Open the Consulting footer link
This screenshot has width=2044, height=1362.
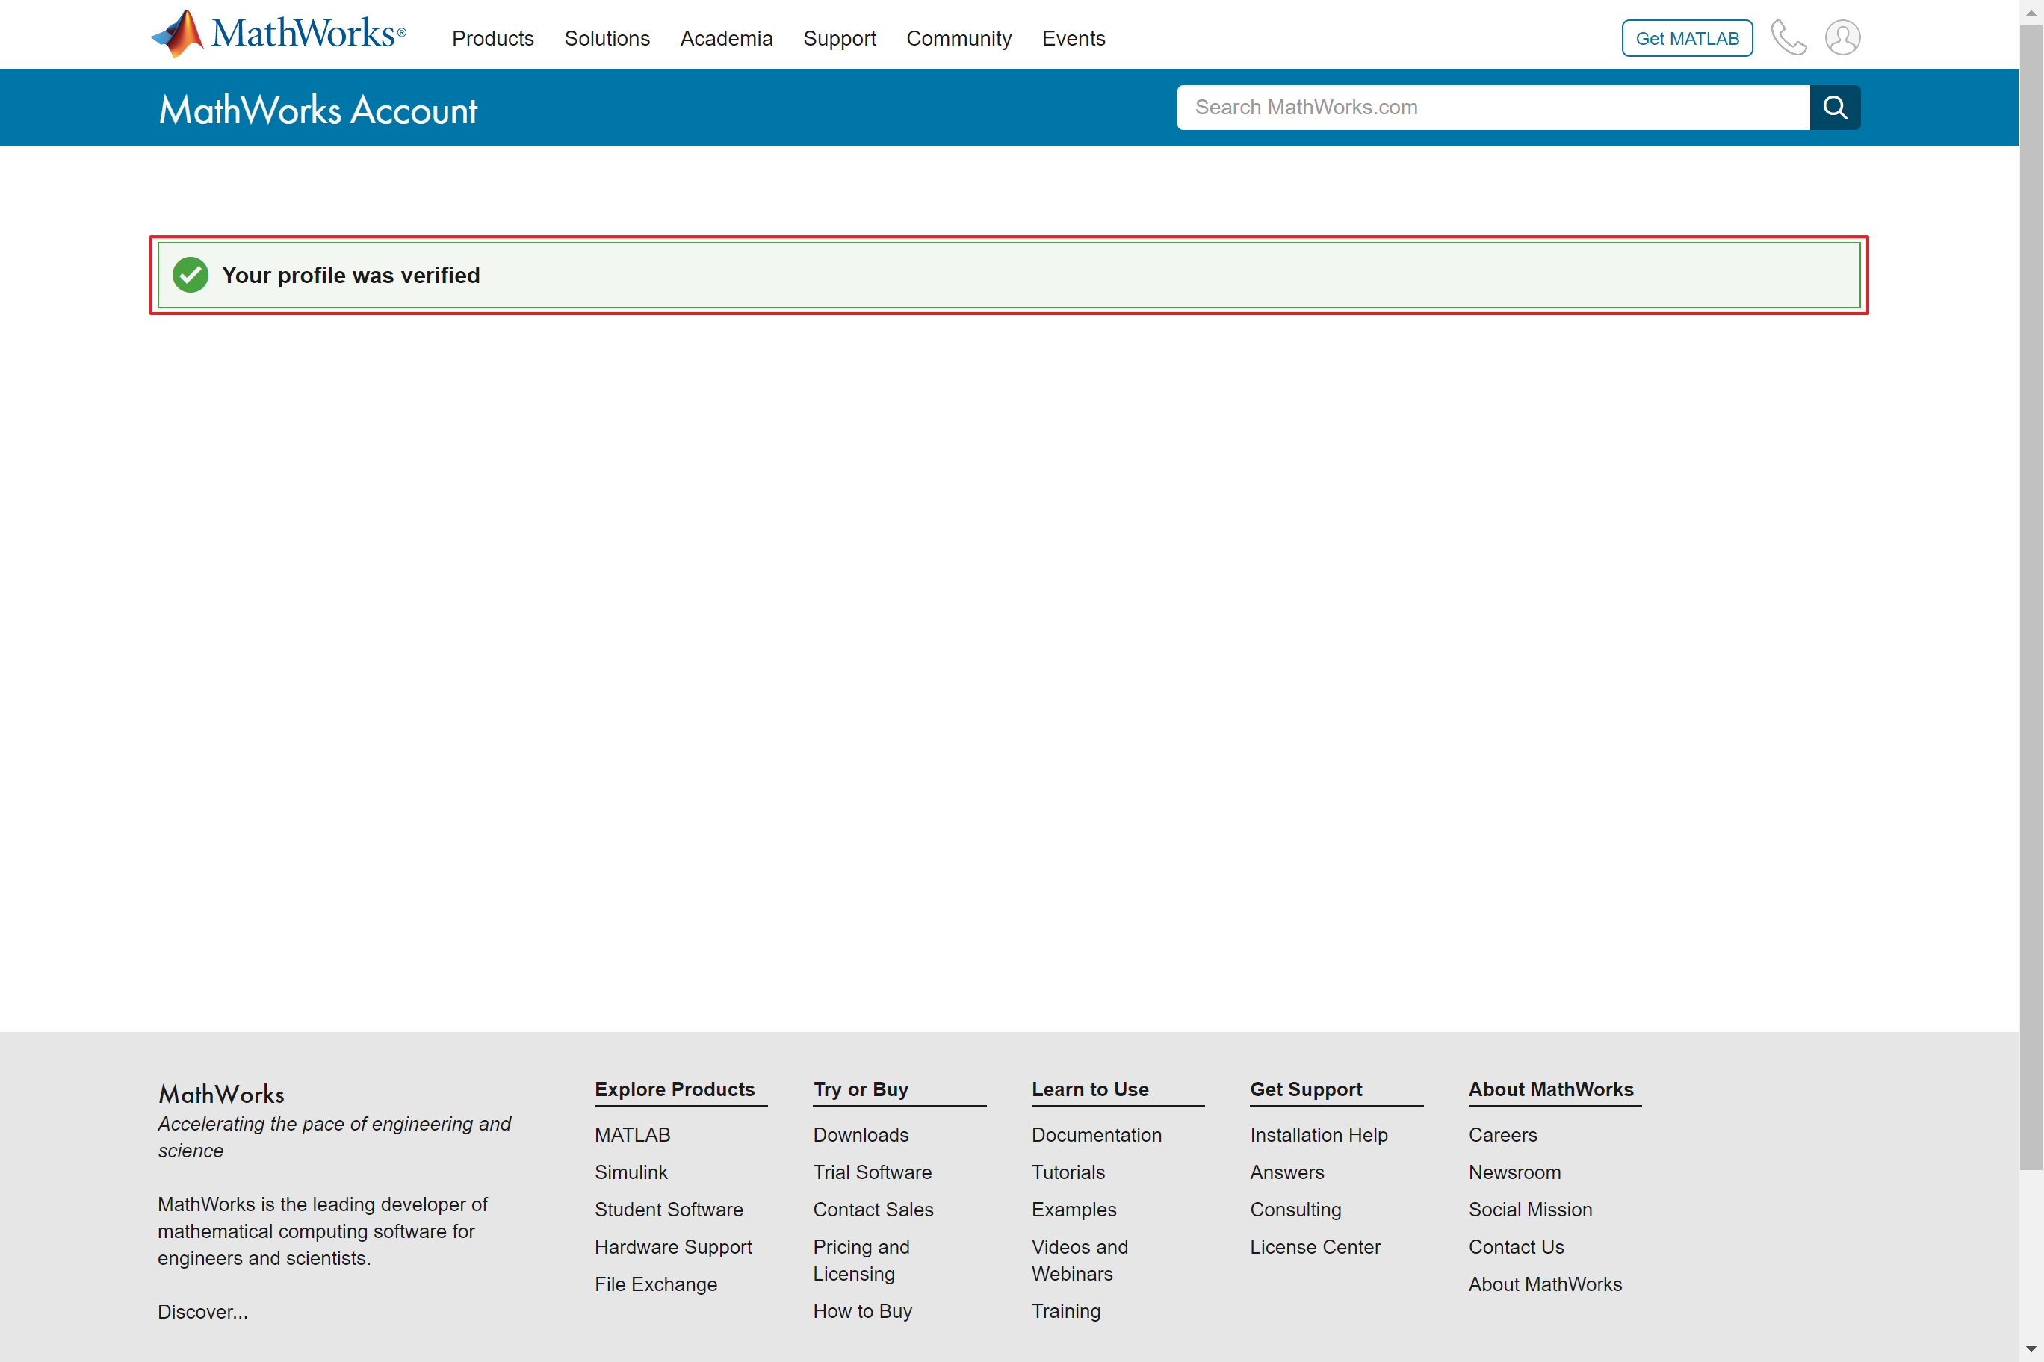point(1295,1209)
